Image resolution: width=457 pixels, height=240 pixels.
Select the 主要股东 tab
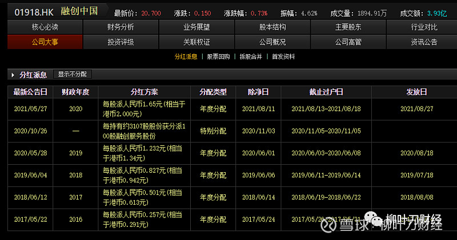point(348,27)
